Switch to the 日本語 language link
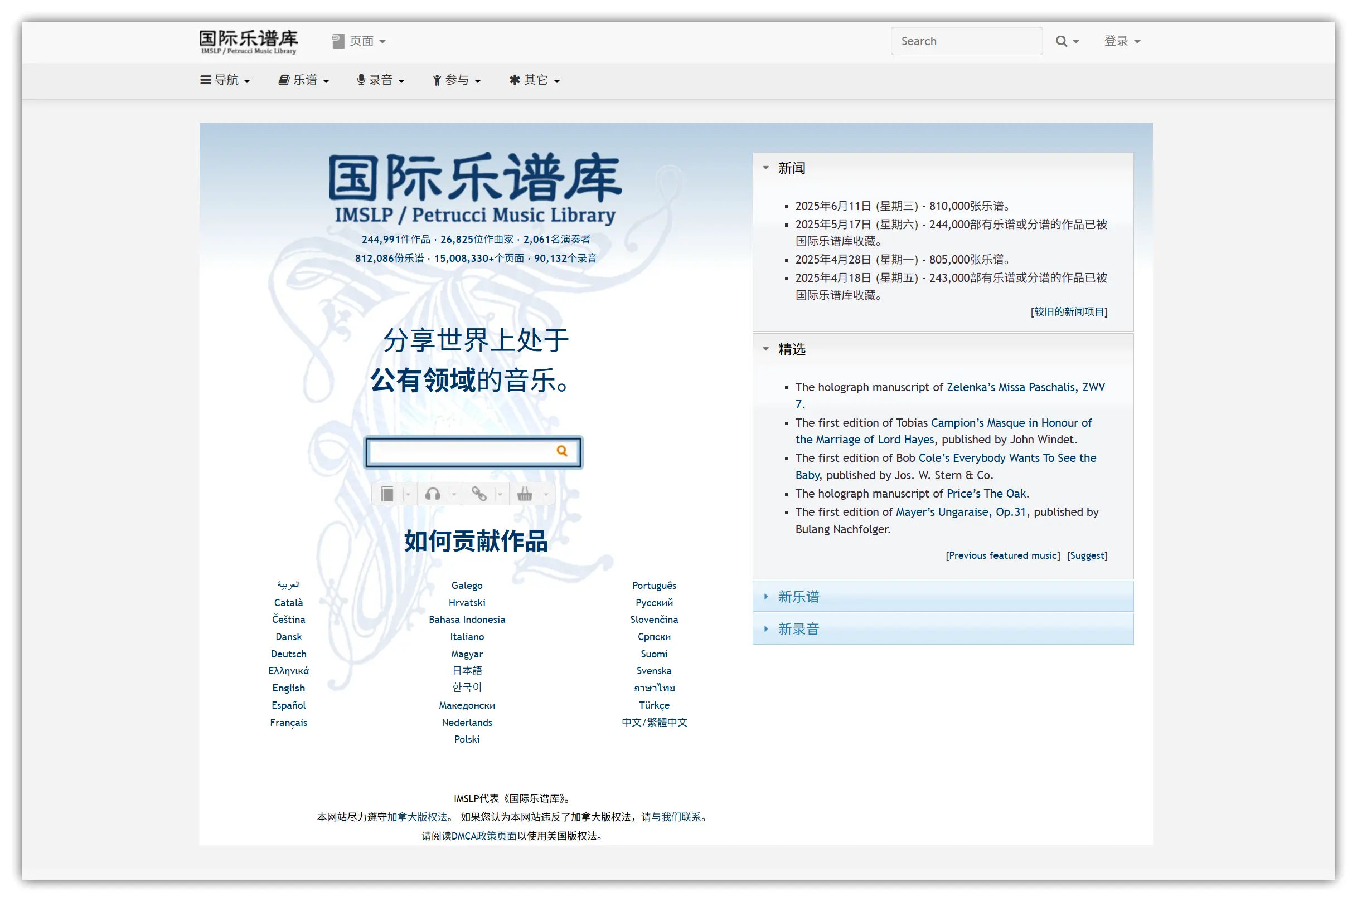The image size is (1357, 902). (x=467, y=671)
